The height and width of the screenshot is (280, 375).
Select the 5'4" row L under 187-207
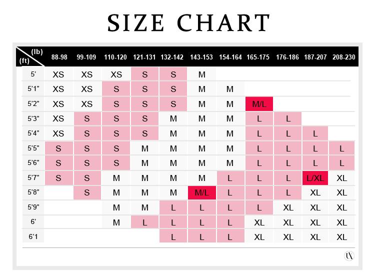point(315,134)
